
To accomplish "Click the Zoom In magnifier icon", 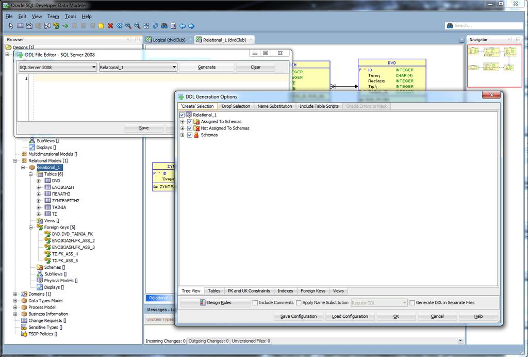I will pyautogui.click(x=128, y=26).
